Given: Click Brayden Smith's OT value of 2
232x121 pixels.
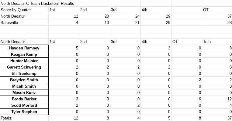Looking at the screenshot, I should pos(187,80).
